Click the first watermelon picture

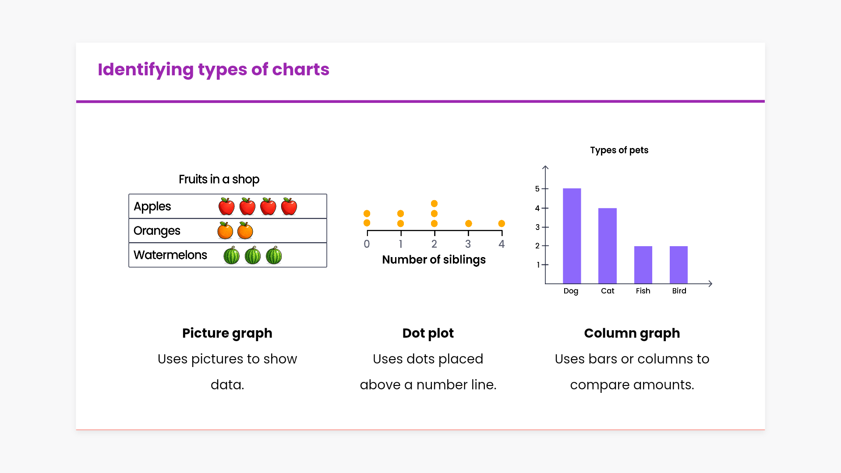[x=232, y=255]
